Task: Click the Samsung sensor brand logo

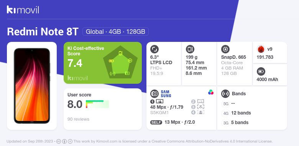Action: click(166, 94)
